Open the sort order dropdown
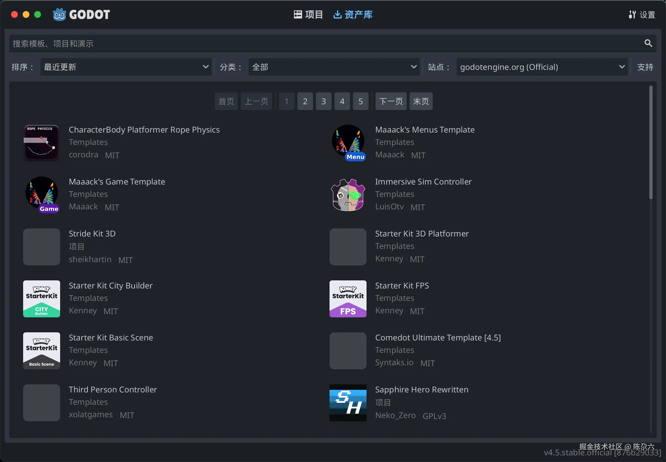 [x=125, y=67]
